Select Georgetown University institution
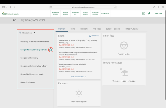Image resolution: width=166 pixels, height=108 pixels. [x=29, y=58]
